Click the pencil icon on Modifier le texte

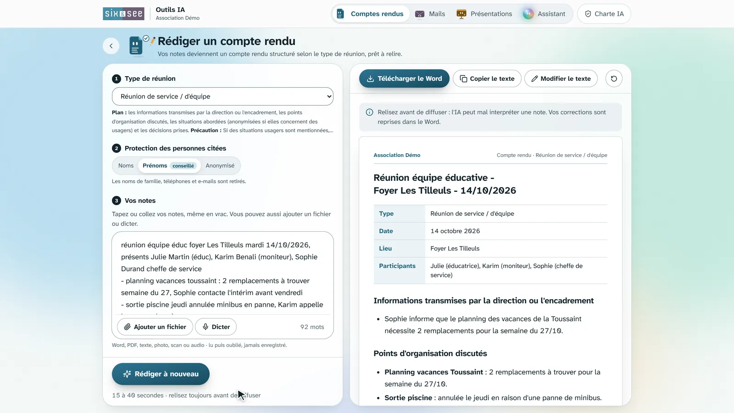(x=534, y=78)
